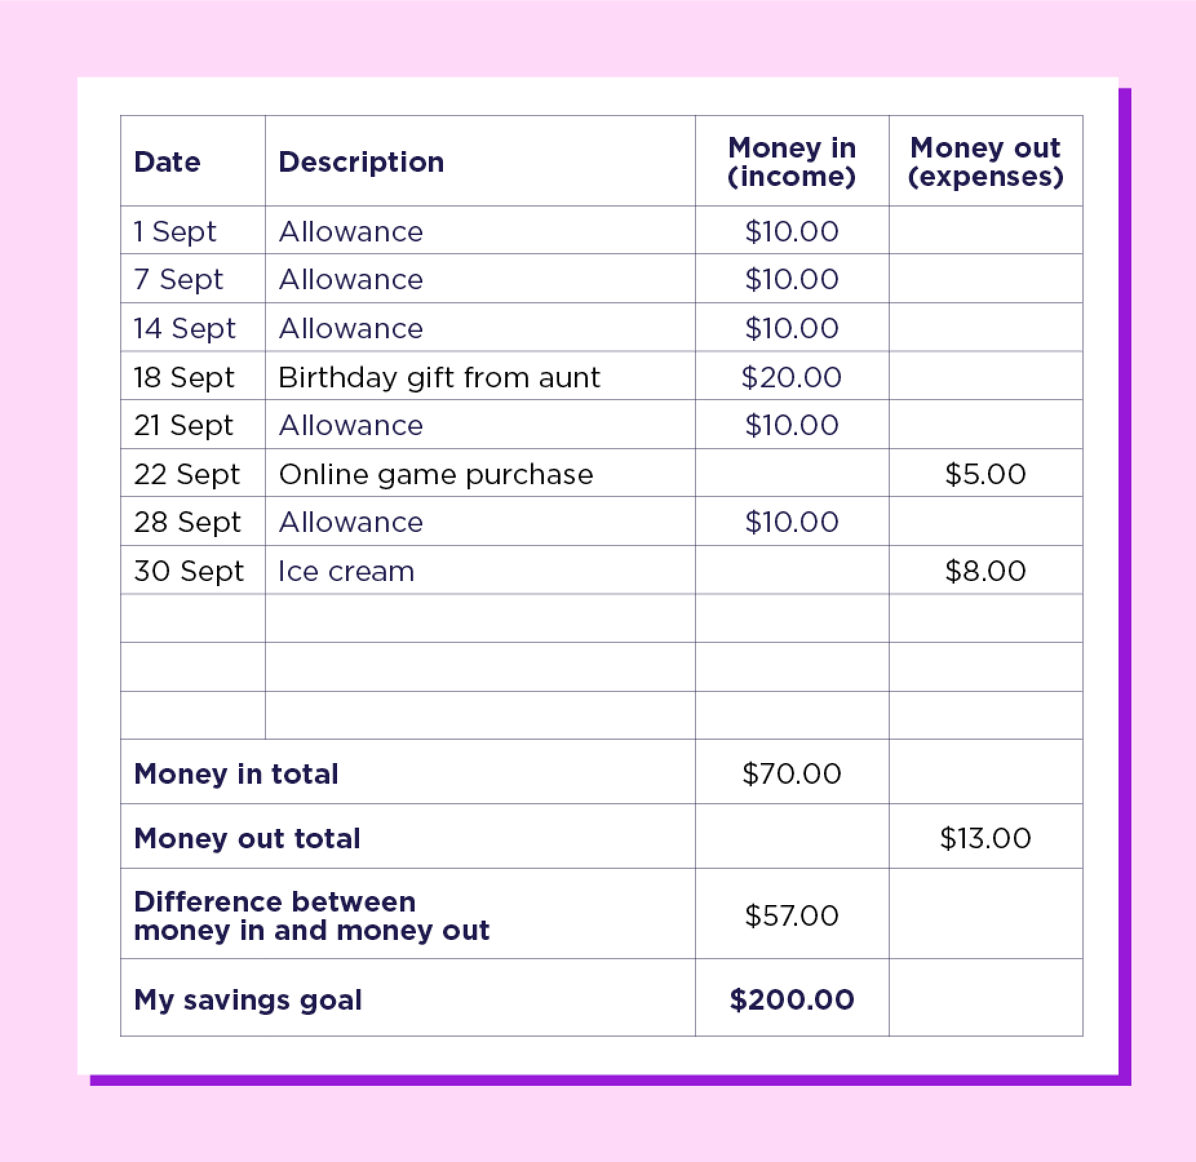Select the Money out (expenses) header
The width and height of the screenshot is (1196, 1162).
(x=985, y=161)
